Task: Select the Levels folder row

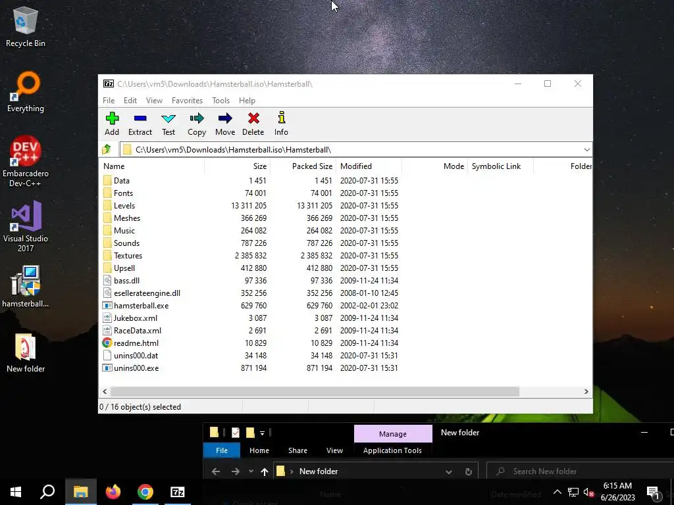Action: [251, 206]
